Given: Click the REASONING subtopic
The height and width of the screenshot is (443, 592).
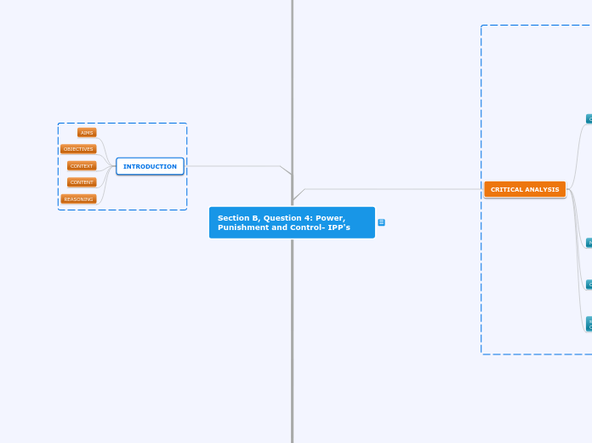Looking at the screenshot, I should click(78, 199).
